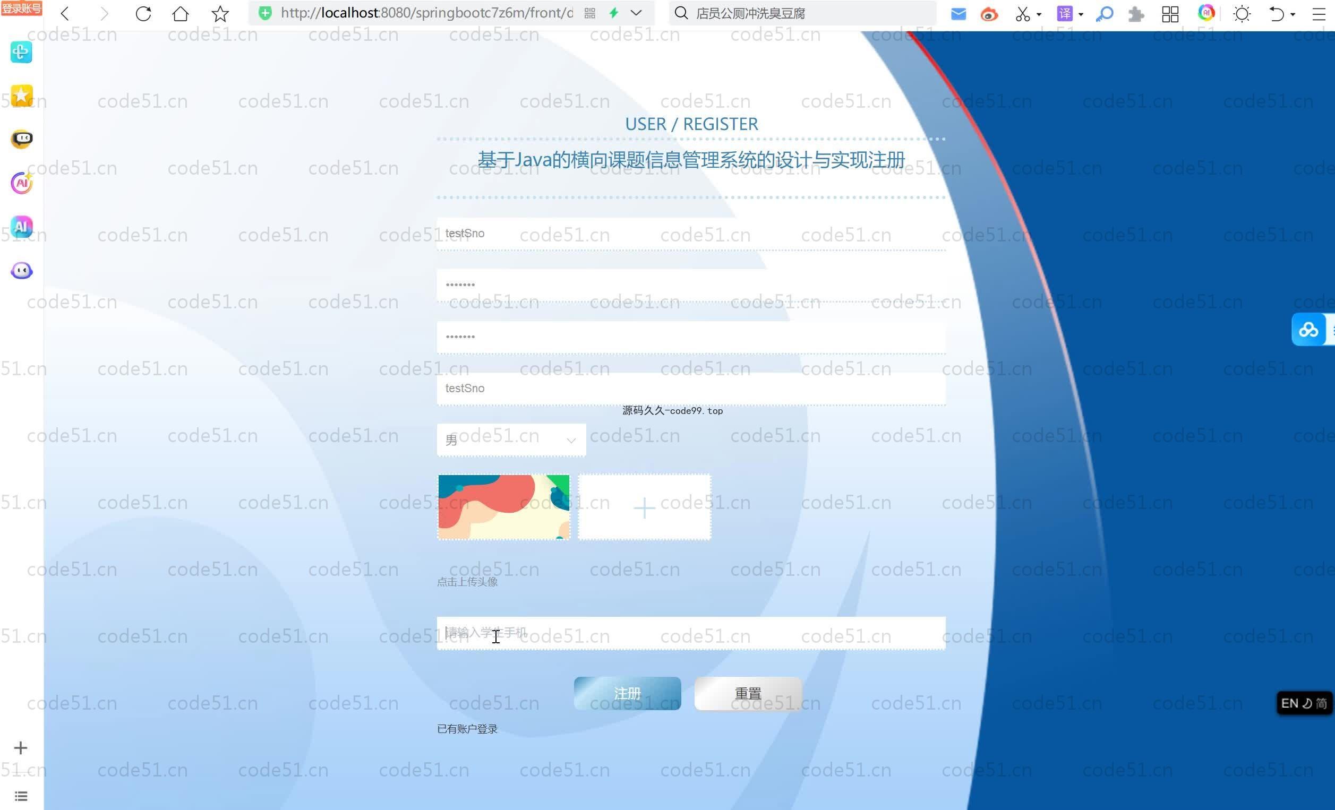Open the square blue AI sidebar icon
Screen dimensions: 1335x810
22,226
